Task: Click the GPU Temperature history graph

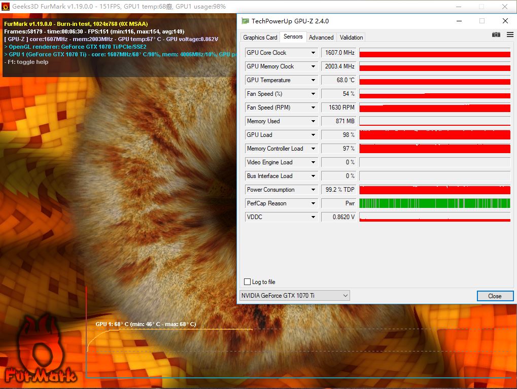Action: click(x=435, y=80)
